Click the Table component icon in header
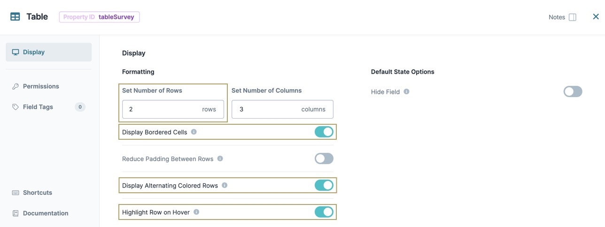 (x=15, y=17)
